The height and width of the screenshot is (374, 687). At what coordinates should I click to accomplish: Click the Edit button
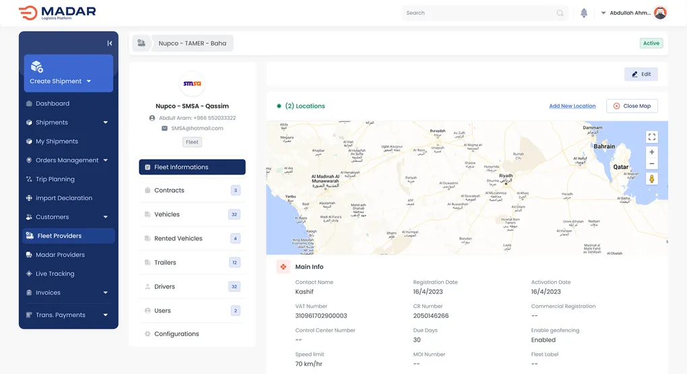(x=641, y=74)
